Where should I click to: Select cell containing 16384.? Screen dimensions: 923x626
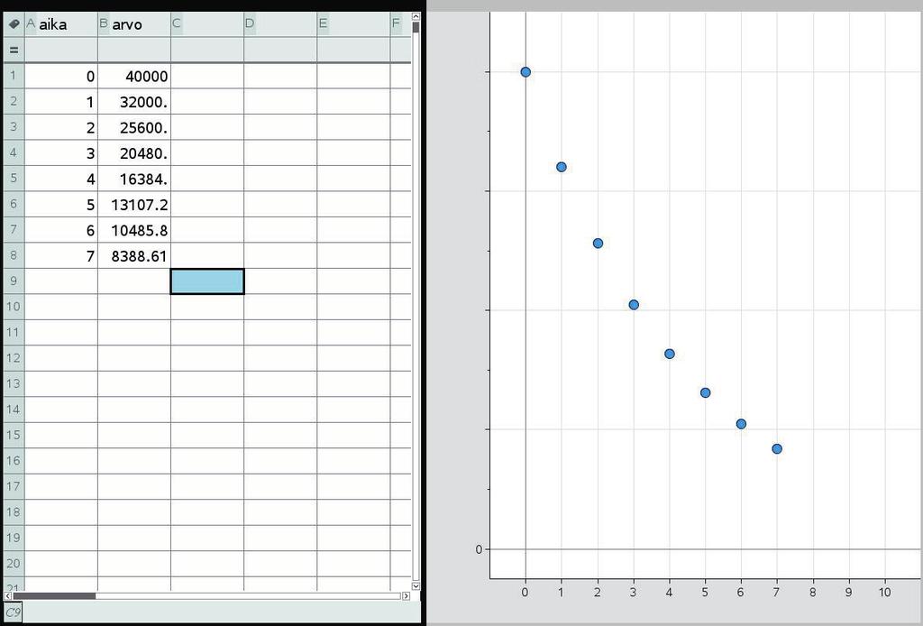pos(134,179)
